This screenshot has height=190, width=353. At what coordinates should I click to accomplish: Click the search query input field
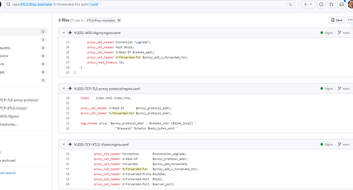coord(150,4)
